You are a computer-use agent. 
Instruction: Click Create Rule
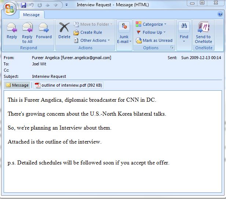[88, 32]
